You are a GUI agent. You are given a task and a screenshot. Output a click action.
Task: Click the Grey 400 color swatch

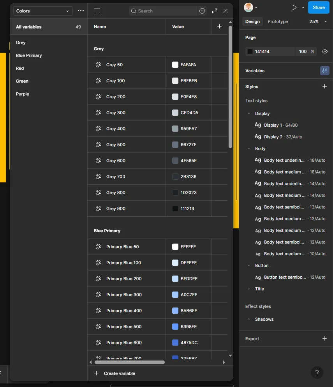pos(175,129)
